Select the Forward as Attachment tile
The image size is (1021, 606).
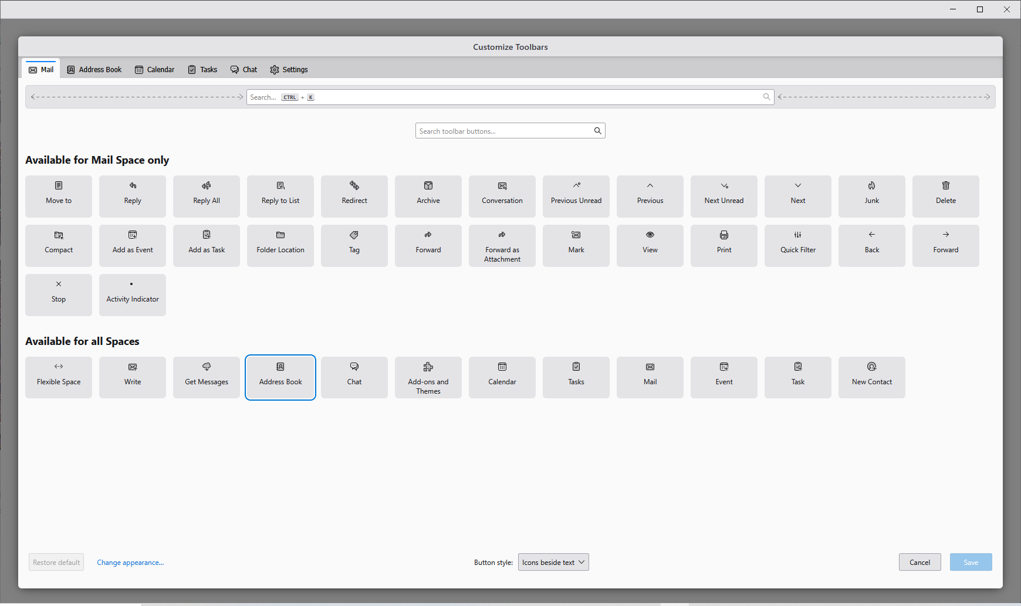pyautogui.click(x=502, y=245)
